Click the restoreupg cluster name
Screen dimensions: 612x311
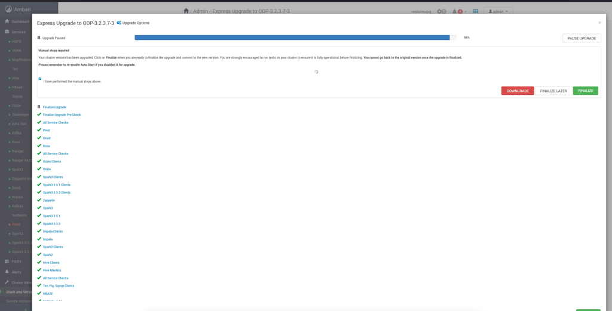[421, 12]
